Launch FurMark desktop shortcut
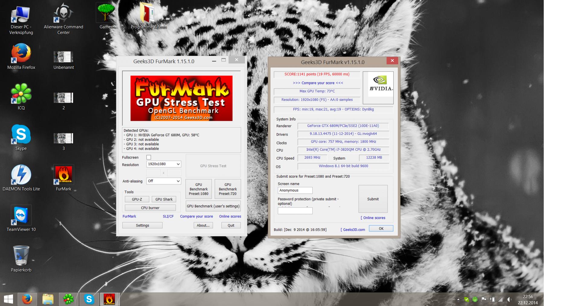580x306 pixels. point(63,178)
